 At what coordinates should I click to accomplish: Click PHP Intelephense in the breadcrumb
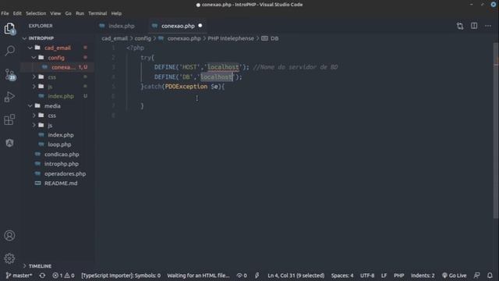231,38
